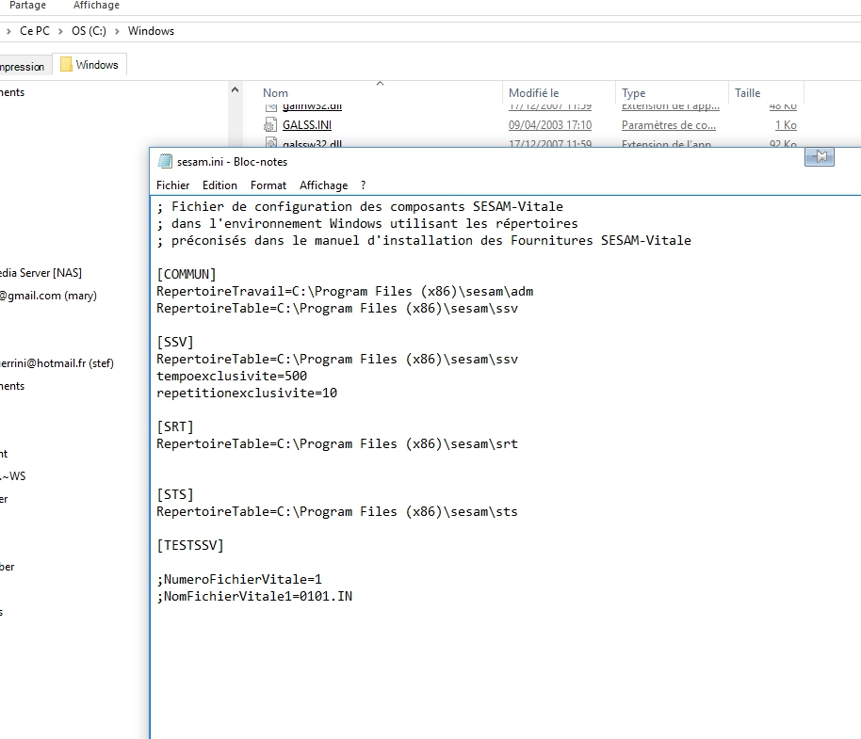Click the GALSS.INI file icon
Viewport: 861px width, 739px height.
coord(270,125)
